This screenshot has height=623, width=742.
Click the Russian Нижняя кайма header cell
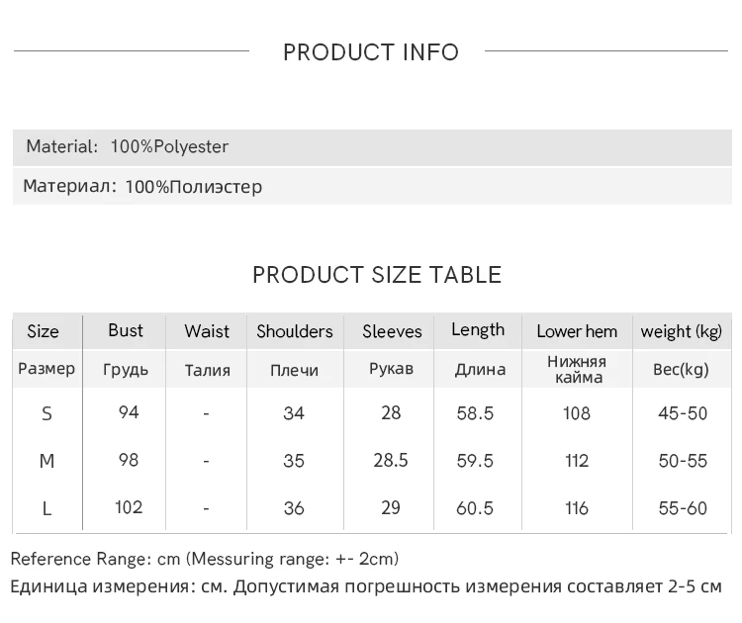[577, 369]
